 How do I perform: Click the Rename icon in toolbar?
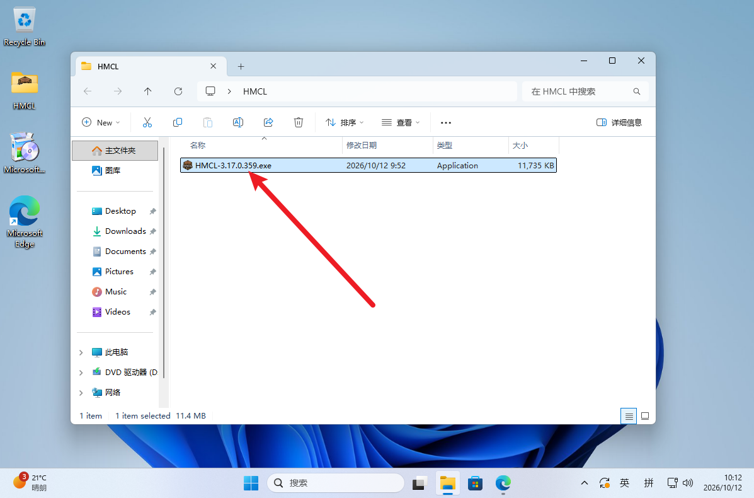pyautogui.click(x=238, y=123)
